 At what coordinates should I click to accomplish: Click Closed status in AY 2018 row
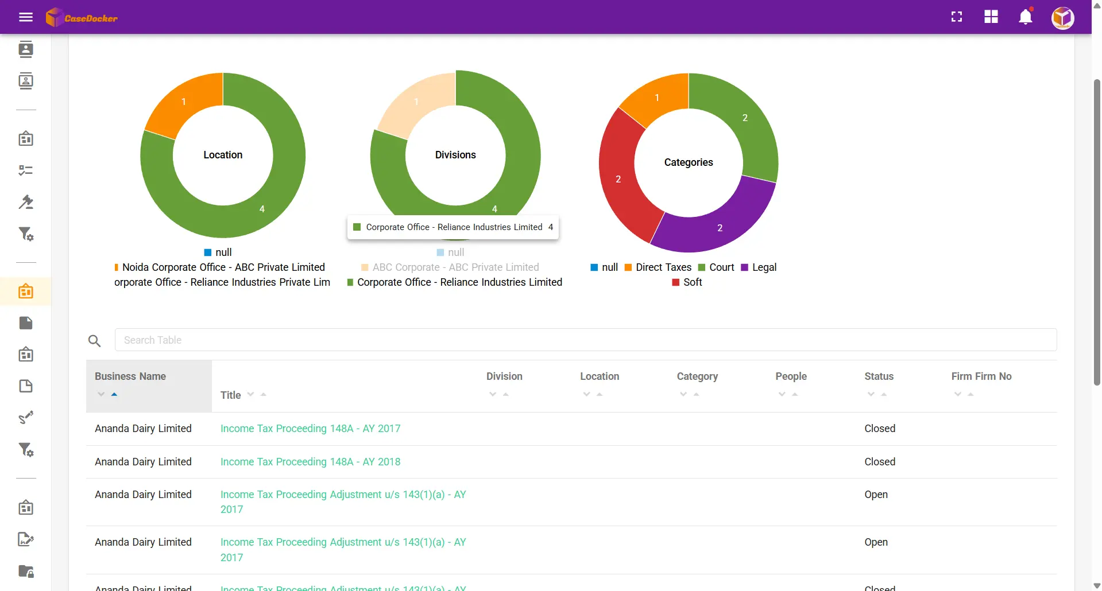point(880,462)
